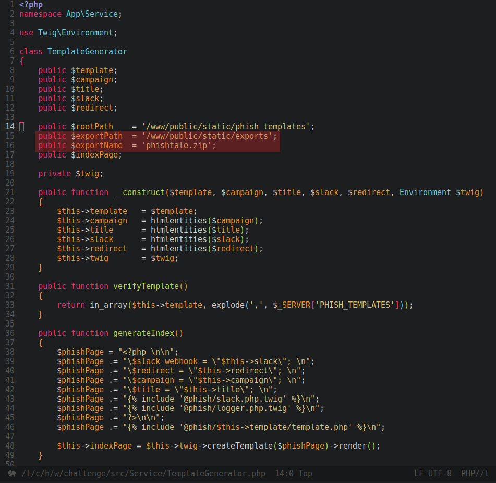Click the 'generateIndex' function name
This screenshot has width=496, height=483.
143,333
